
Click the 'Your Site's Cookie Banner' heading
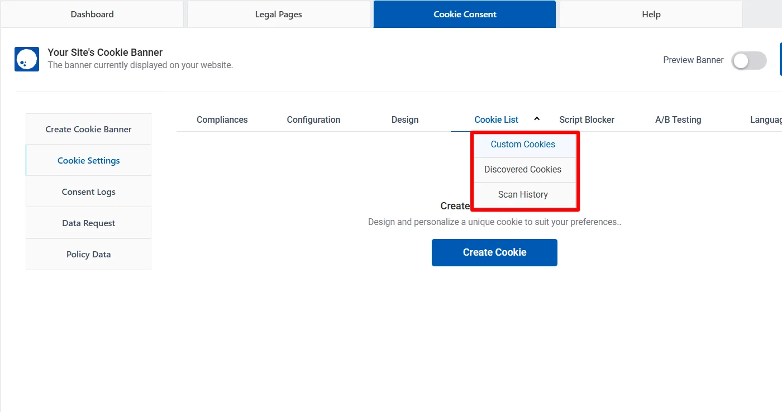point(105,52)
